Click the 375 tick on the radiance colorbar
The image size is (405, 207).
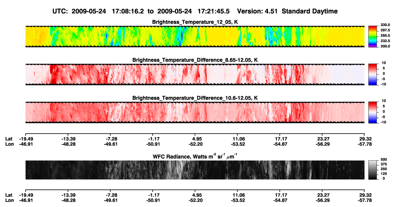(384, 164)
